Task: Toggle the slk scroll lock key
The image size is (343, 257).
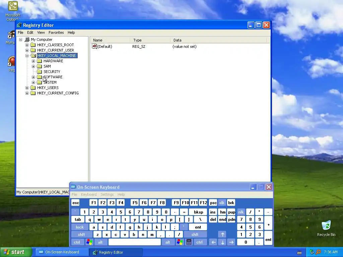Action: click(222, 202)
